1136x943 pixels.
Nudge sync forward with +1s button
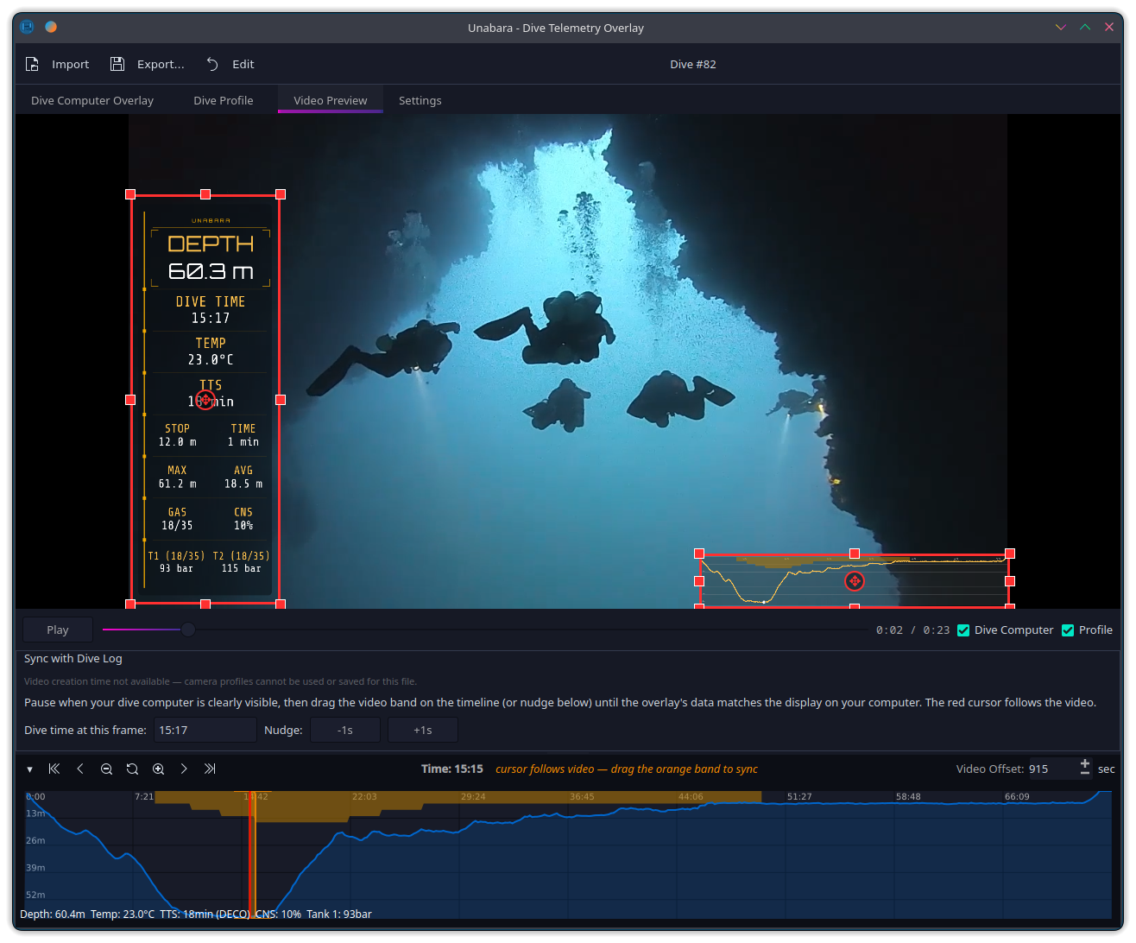click(x=423, y=730)
